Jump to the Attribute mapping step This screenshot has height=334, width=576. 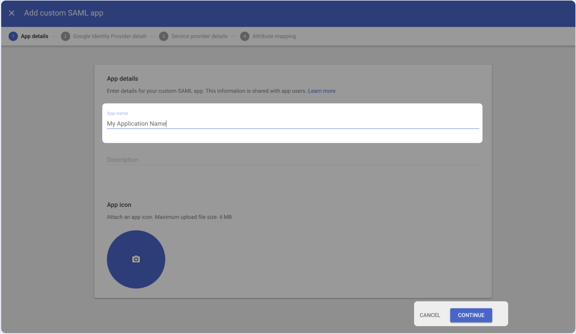click(x=274, y=36)
